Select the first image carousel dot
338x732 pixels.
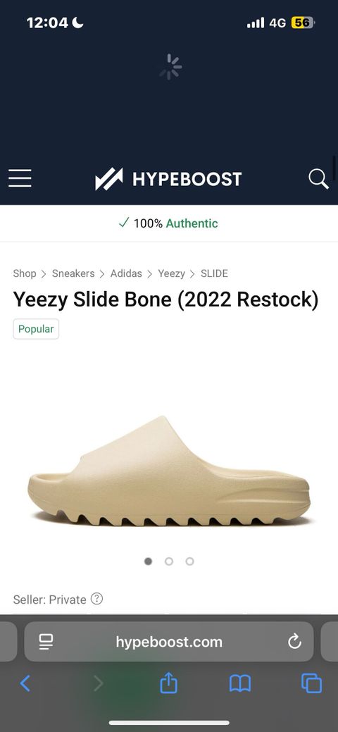click(148, 561)
